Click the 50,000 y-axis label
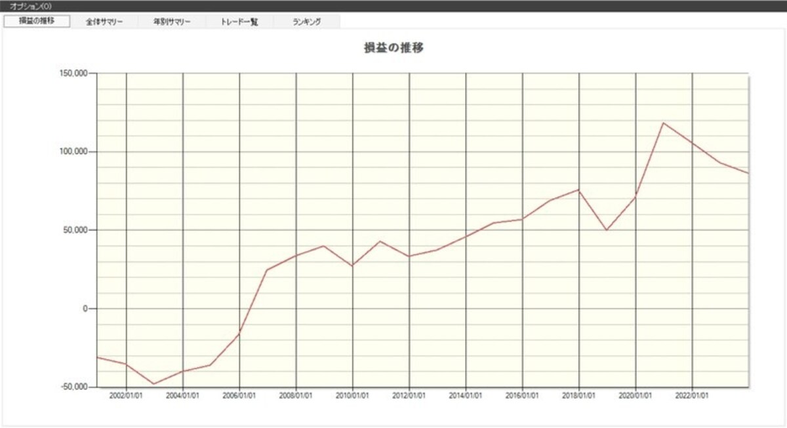 [x=75, y=230]
